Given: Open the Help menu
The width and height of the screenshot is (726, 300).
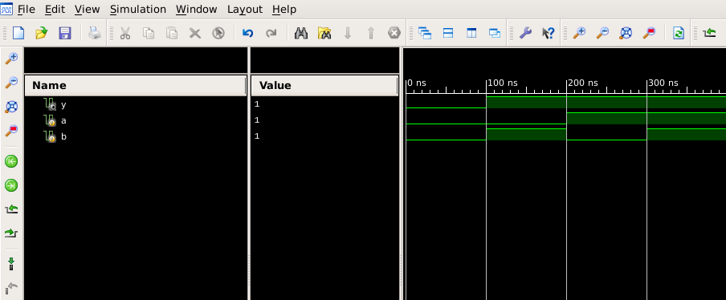Looking at the screenshot, I should (x=284, y=10).
